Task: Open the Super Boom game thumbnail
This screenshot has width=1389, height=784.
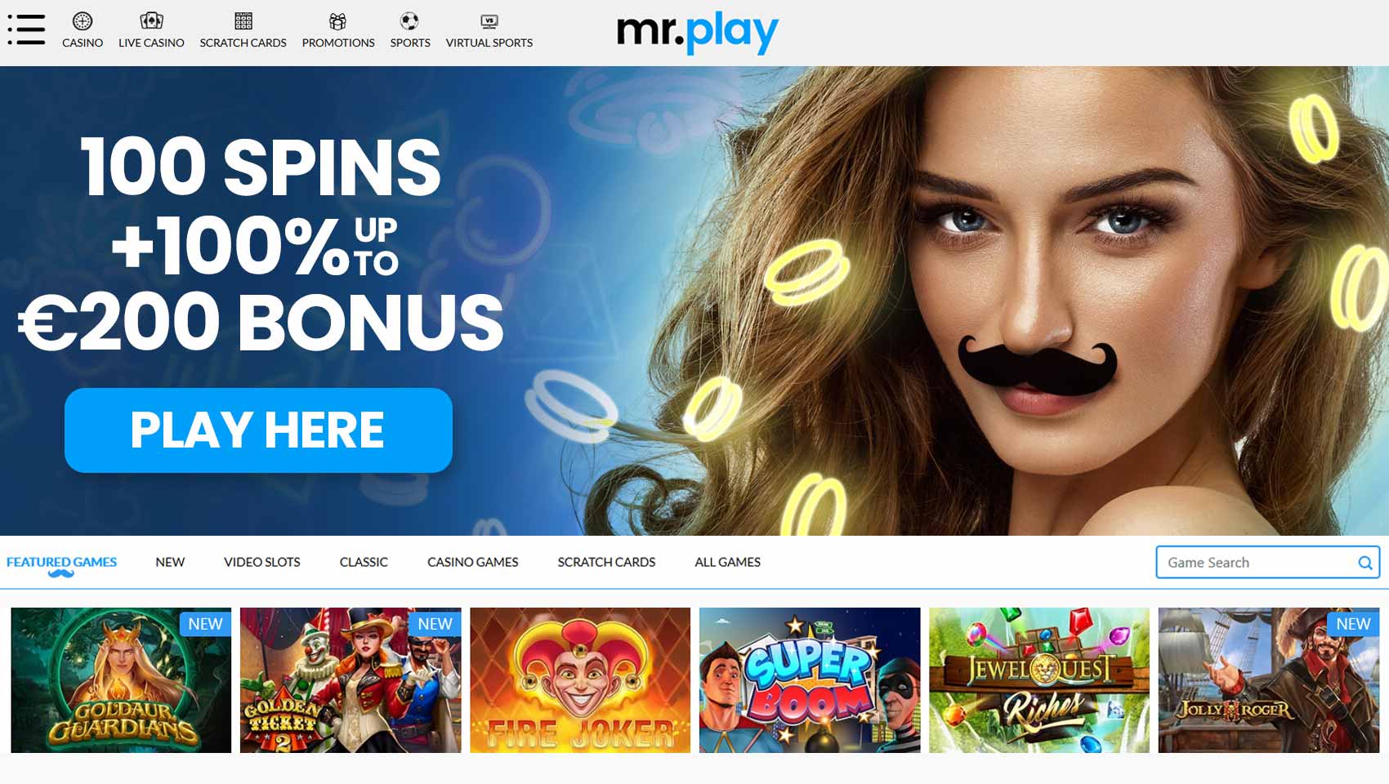Action: pos(810,680)
